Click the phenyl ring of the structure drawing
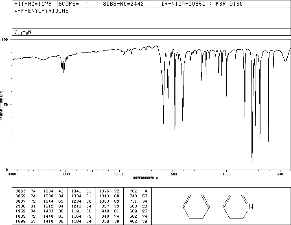The image size is (291, 225). [x=196, y=206]
